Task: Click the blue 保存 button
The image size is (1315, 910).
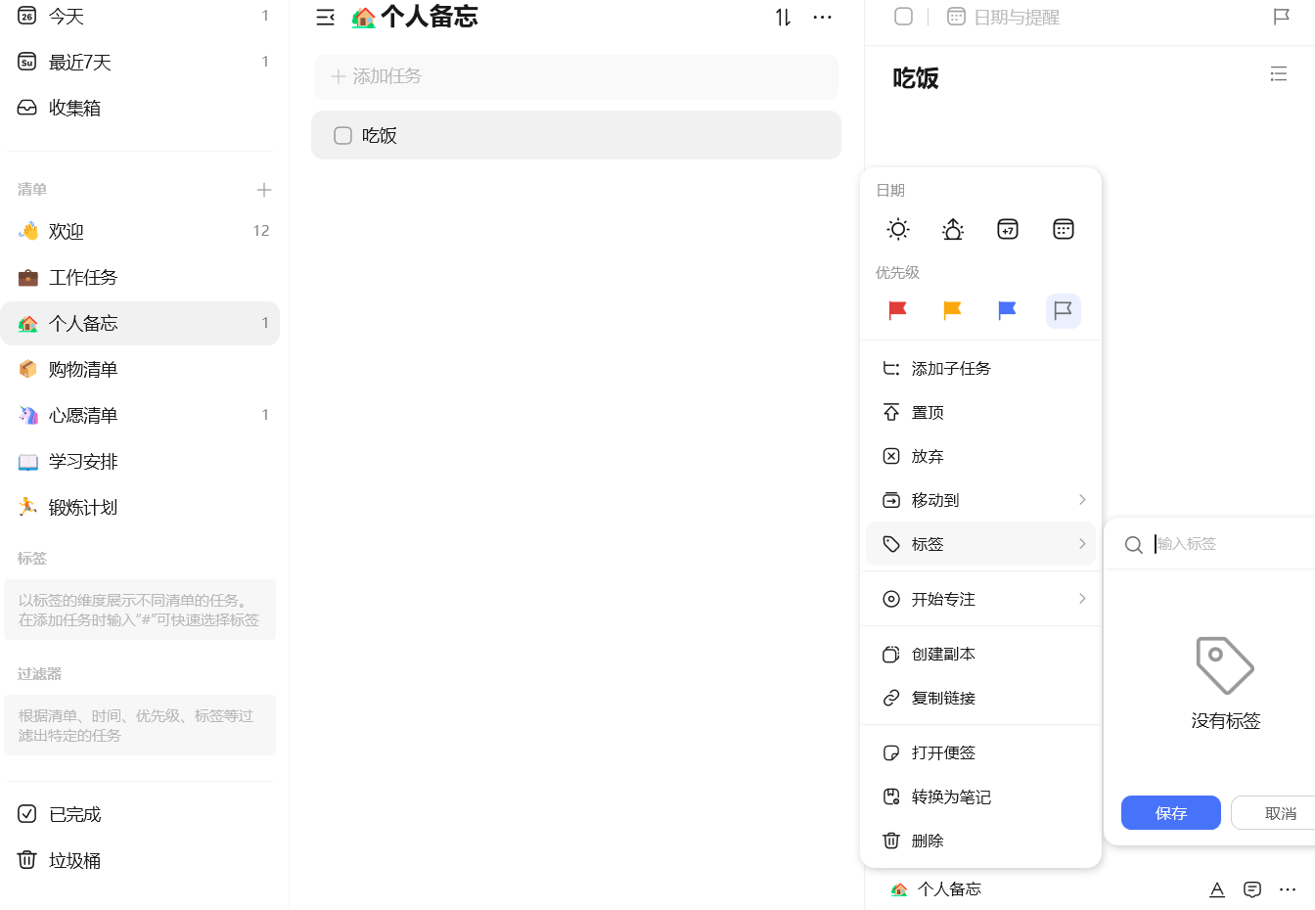Action: (x=1170, y=813)
